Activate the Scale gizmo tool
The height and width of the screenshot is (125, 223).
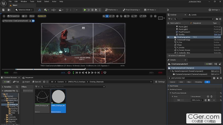click(x=113, y=16)
